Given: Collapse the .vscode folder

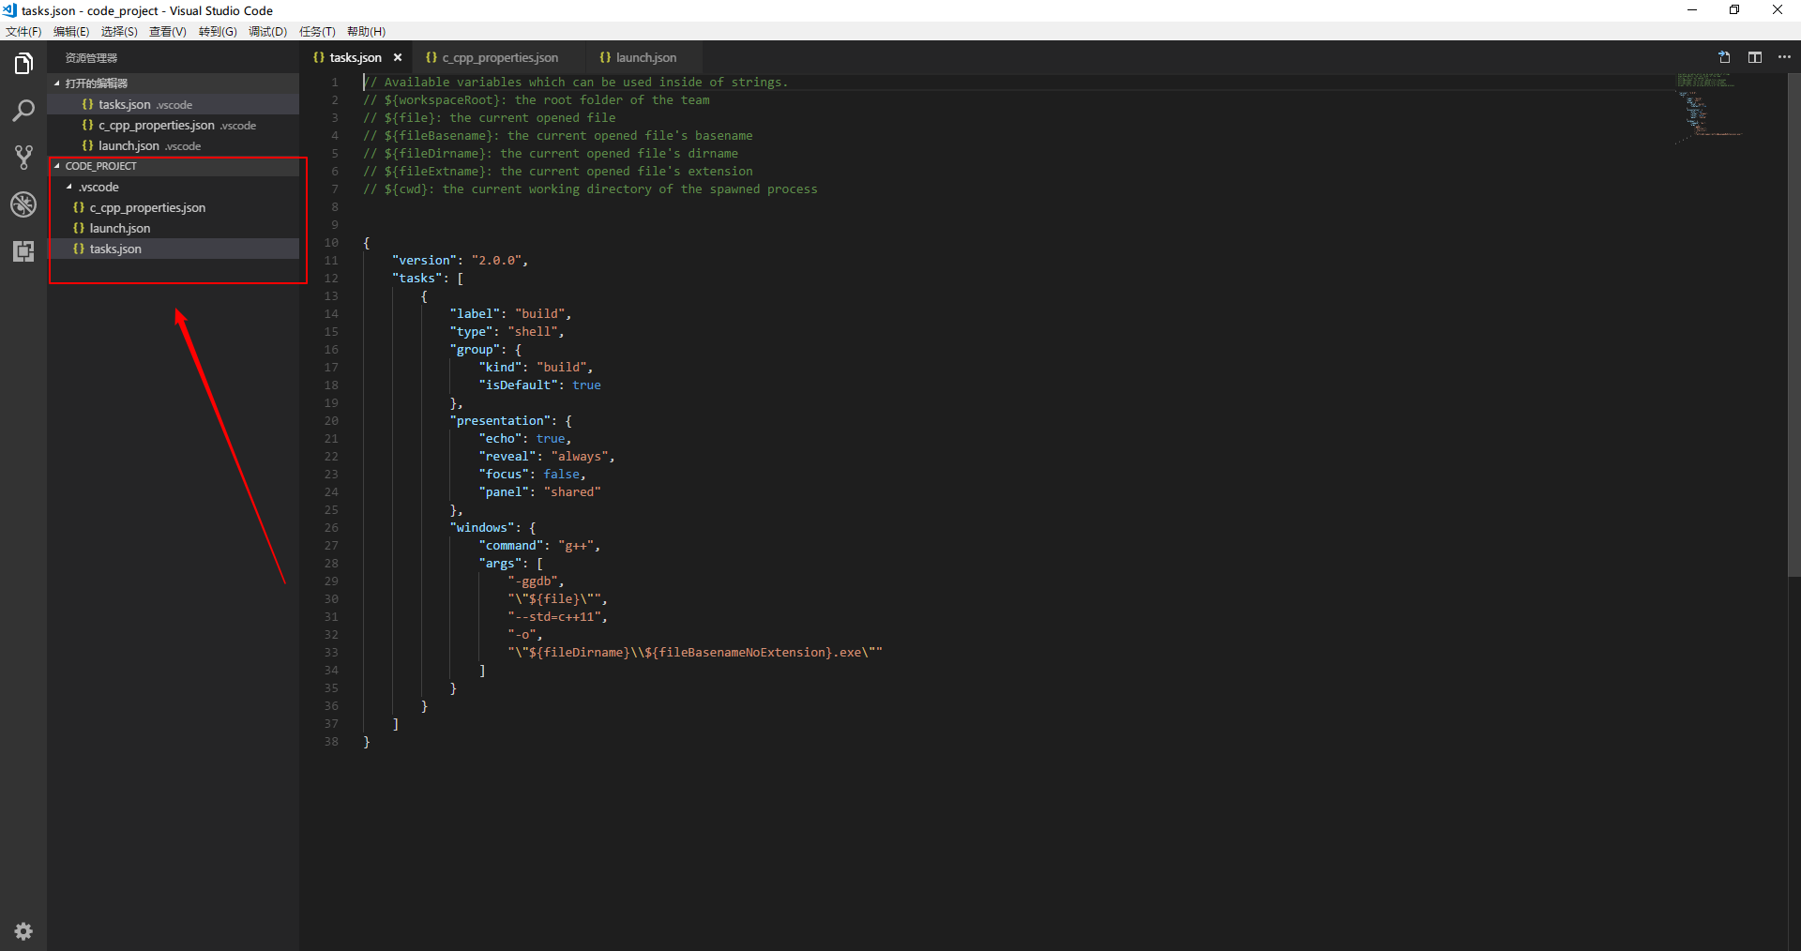Looking at the screenshot, I should (x=98, y=187).
